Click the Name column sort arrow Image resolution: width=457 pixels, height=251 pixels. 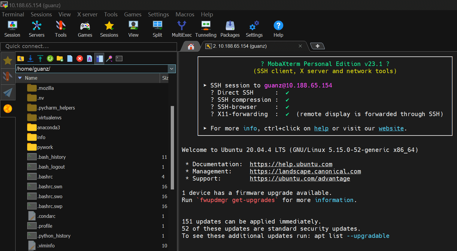click(x=20, y=78)
